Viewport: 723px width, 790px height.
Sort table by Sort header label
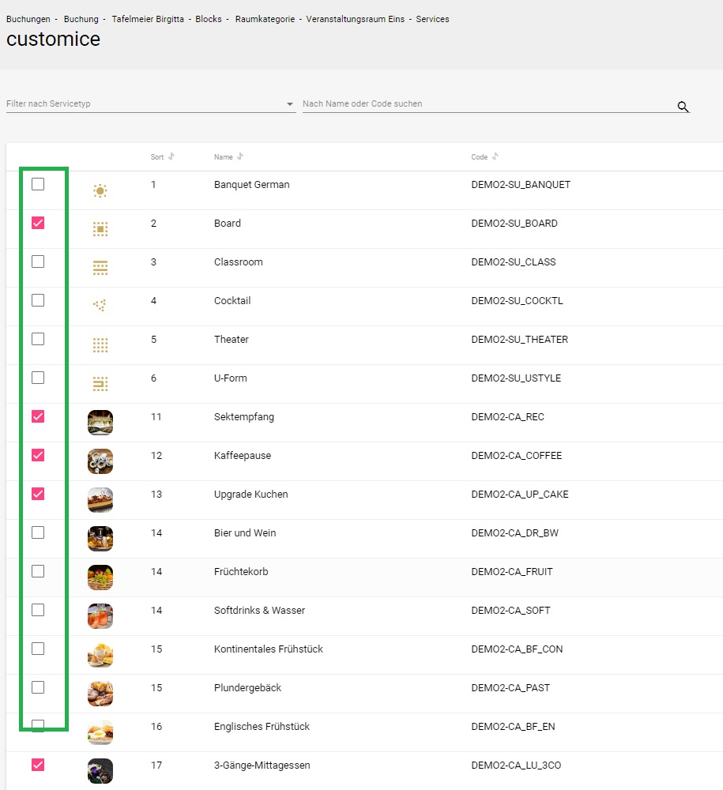click(x=157, y=157)
